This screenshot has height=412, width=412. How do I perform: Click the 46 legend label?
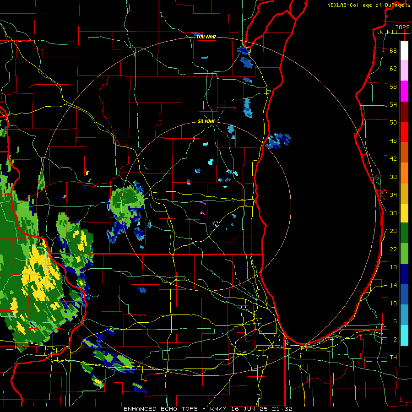pos(393,141)
